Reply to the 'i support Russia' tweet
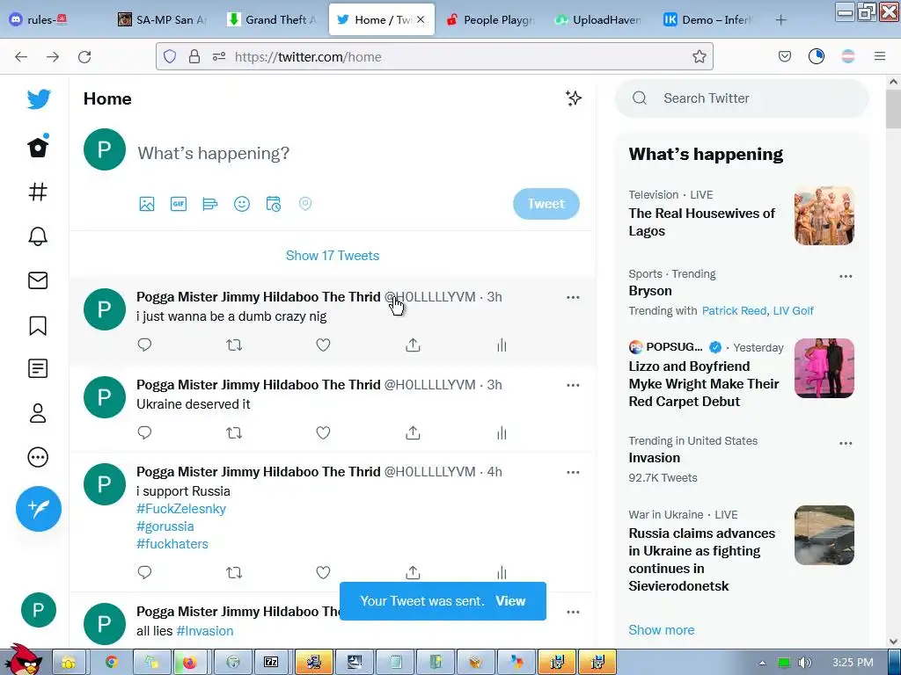The height and width of the screenshot is (675, 901). 145,572
